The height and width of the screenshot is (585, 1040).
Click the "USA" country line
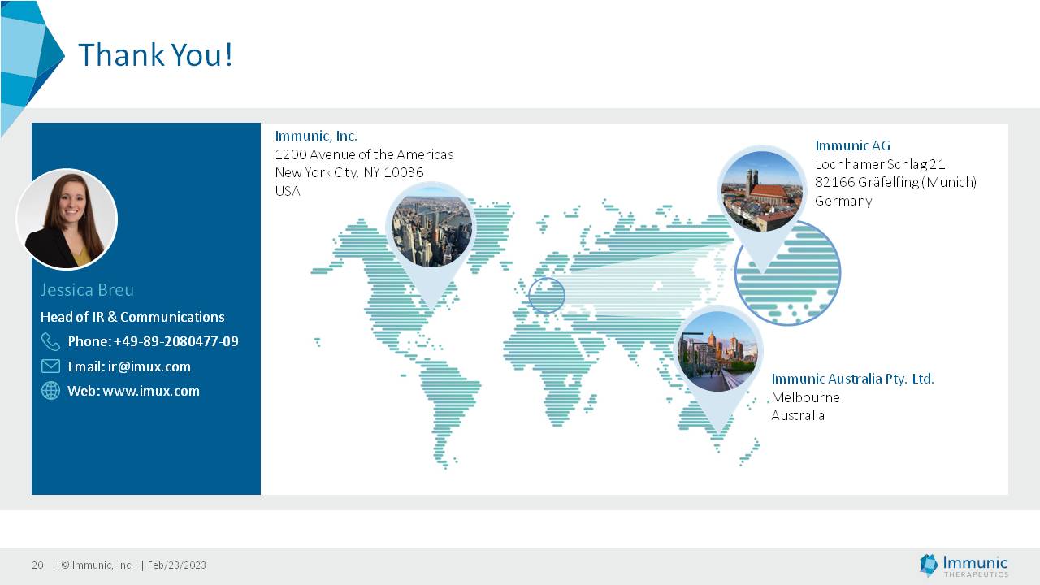point(288,191)
